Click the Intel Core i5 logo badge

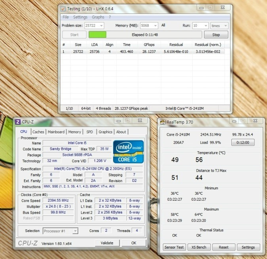point(128,152)
